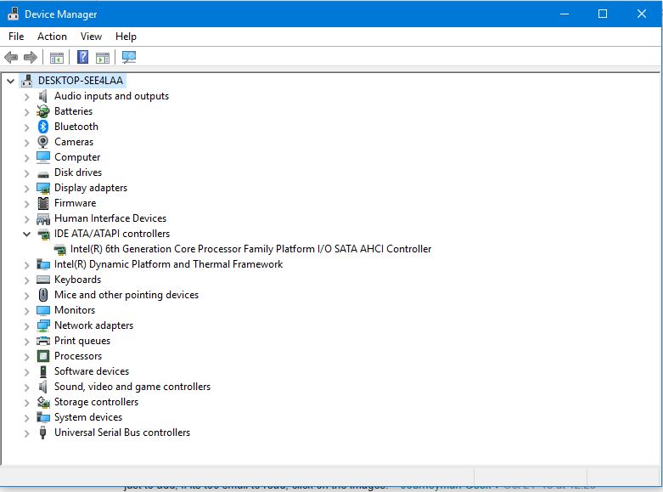
Task: Open the File menu
Action: [16, 37]
